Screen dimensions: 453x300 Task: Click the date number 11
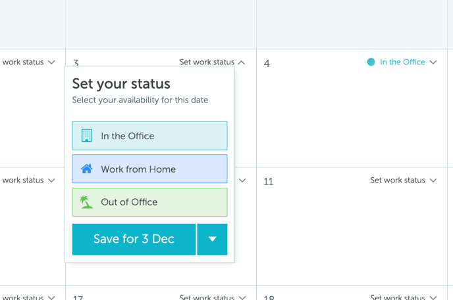[x=269, y=182]
